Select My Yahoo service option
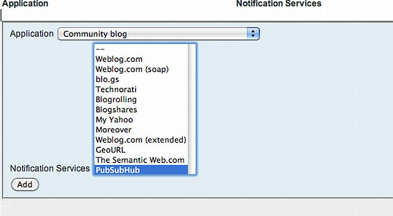Image resolution: width=393 pixels, height=216 pixels. [114, 119]
